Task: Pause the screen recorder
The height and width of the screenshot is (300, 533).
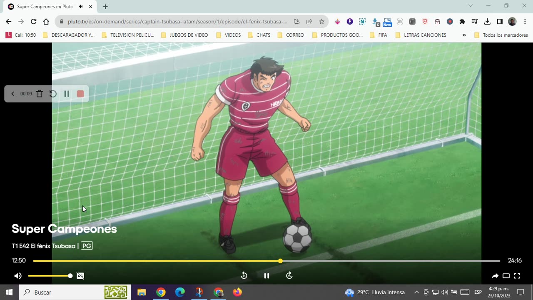Action: [x=67, y=94]
